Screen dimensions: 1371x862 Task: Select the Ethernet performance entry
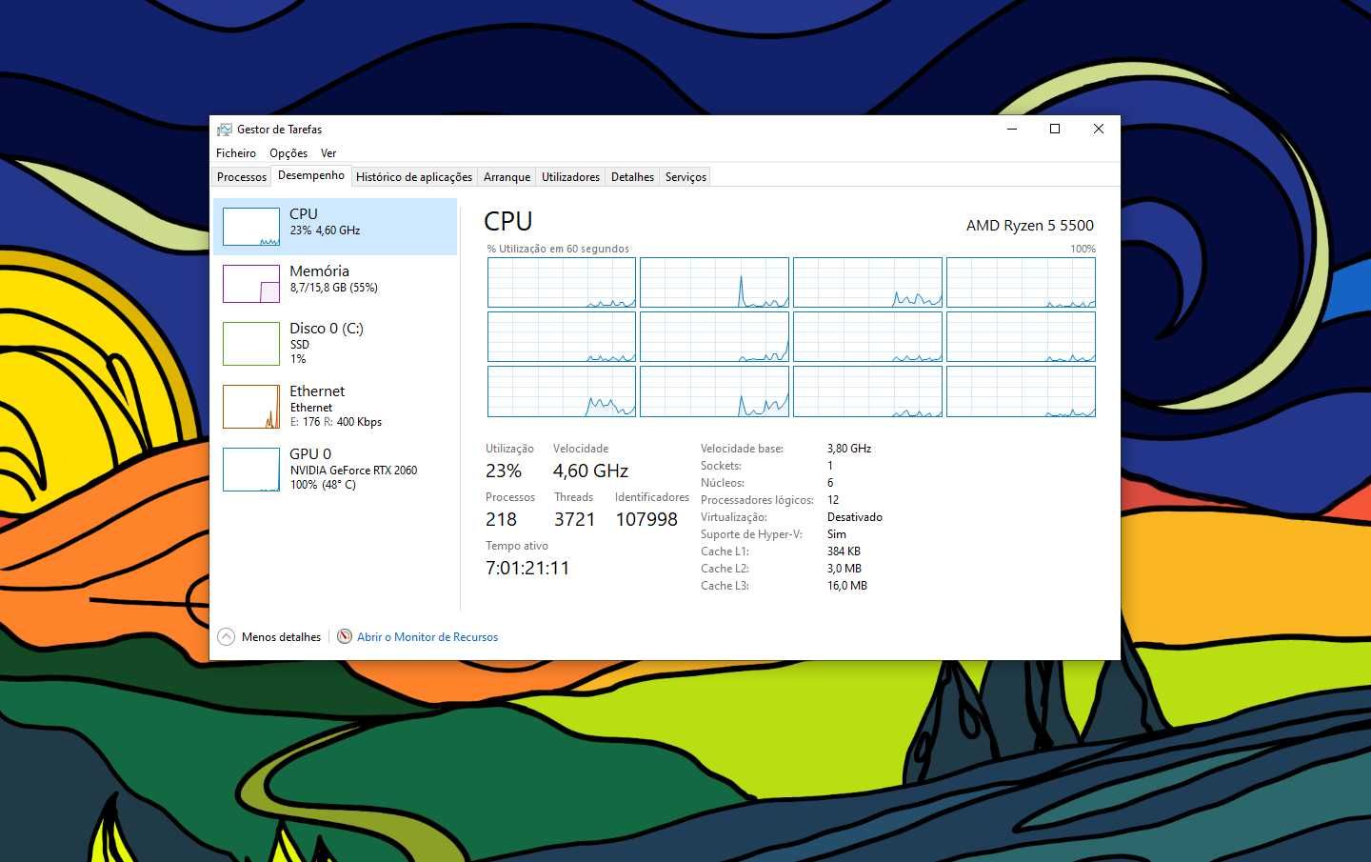335,407
